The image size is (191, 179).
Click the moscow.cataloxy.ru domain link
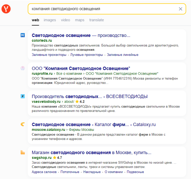pos(48,130)
